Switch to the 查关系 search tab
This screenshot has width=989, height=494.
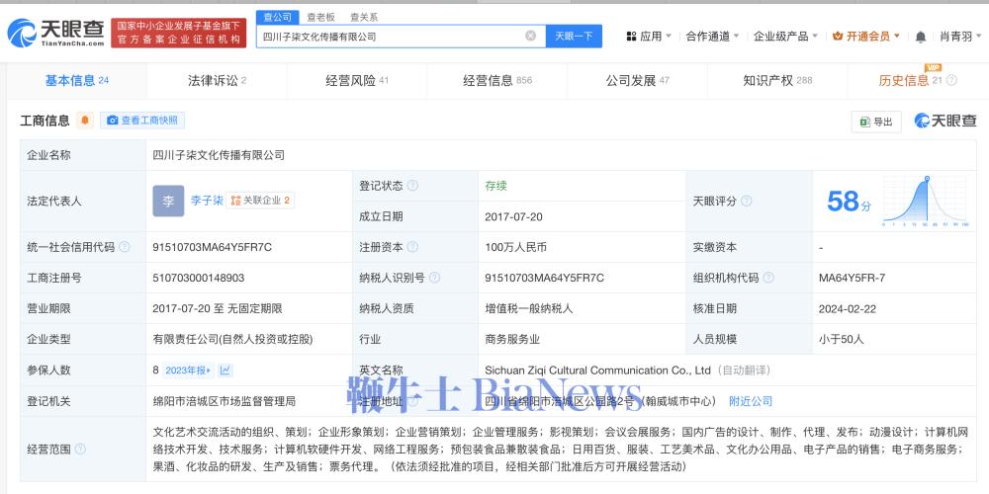click(x=364, y=17)
